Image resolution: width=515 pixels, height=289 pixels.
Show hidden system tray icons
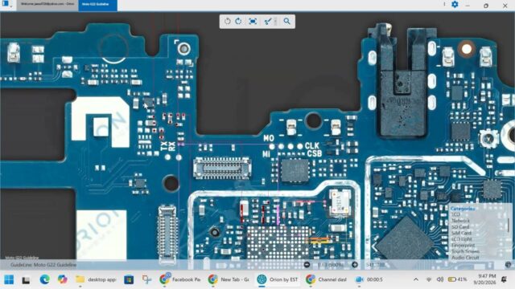[x=416, y=279]
